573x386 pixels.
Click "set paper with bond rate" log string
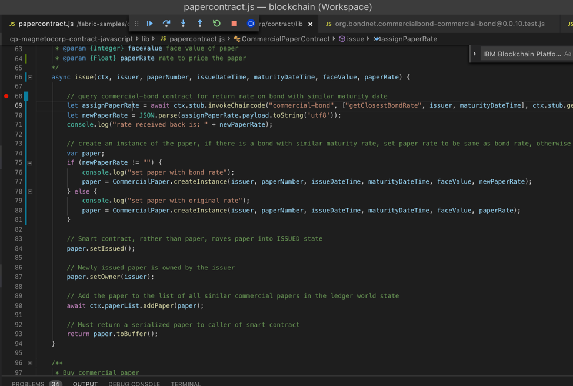[178, 172]
